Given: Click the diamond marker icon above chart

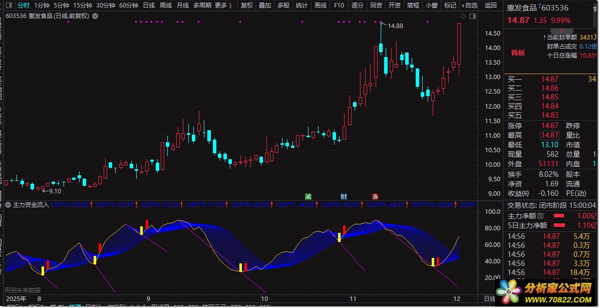Looking at the screenshot, I should tap(463, 17).
